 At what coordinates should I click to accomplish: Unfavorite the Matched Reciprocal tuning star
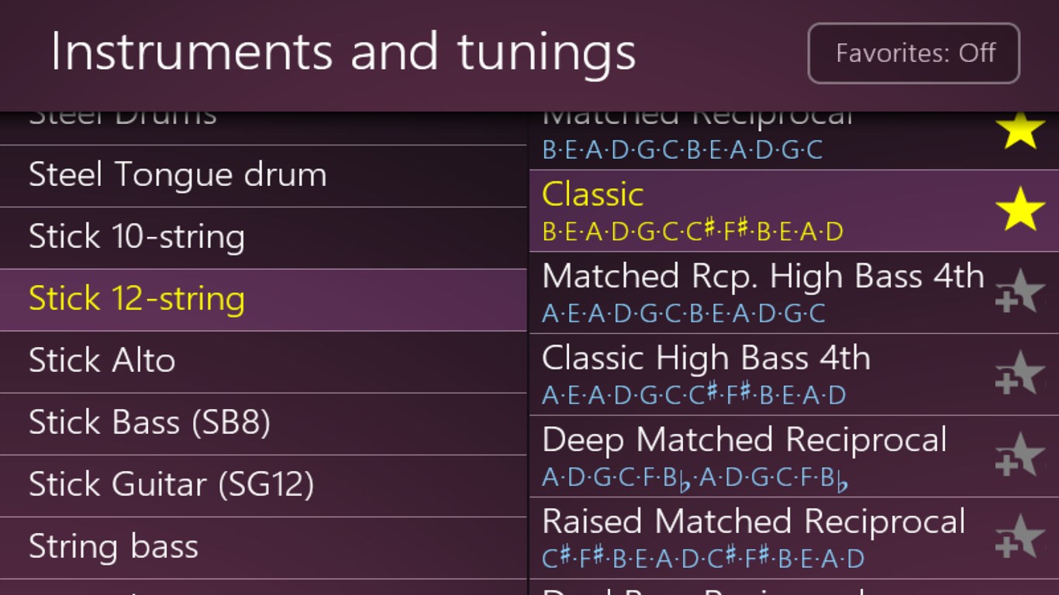(x=1021, y=132)
